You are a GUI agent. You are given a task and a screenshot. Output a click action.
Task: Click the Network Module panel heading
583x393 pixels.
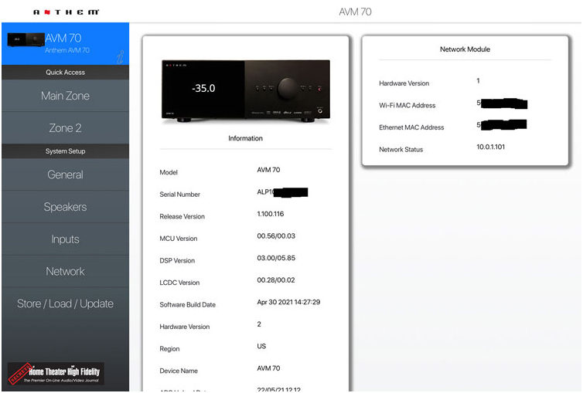[x=465, y=49]
